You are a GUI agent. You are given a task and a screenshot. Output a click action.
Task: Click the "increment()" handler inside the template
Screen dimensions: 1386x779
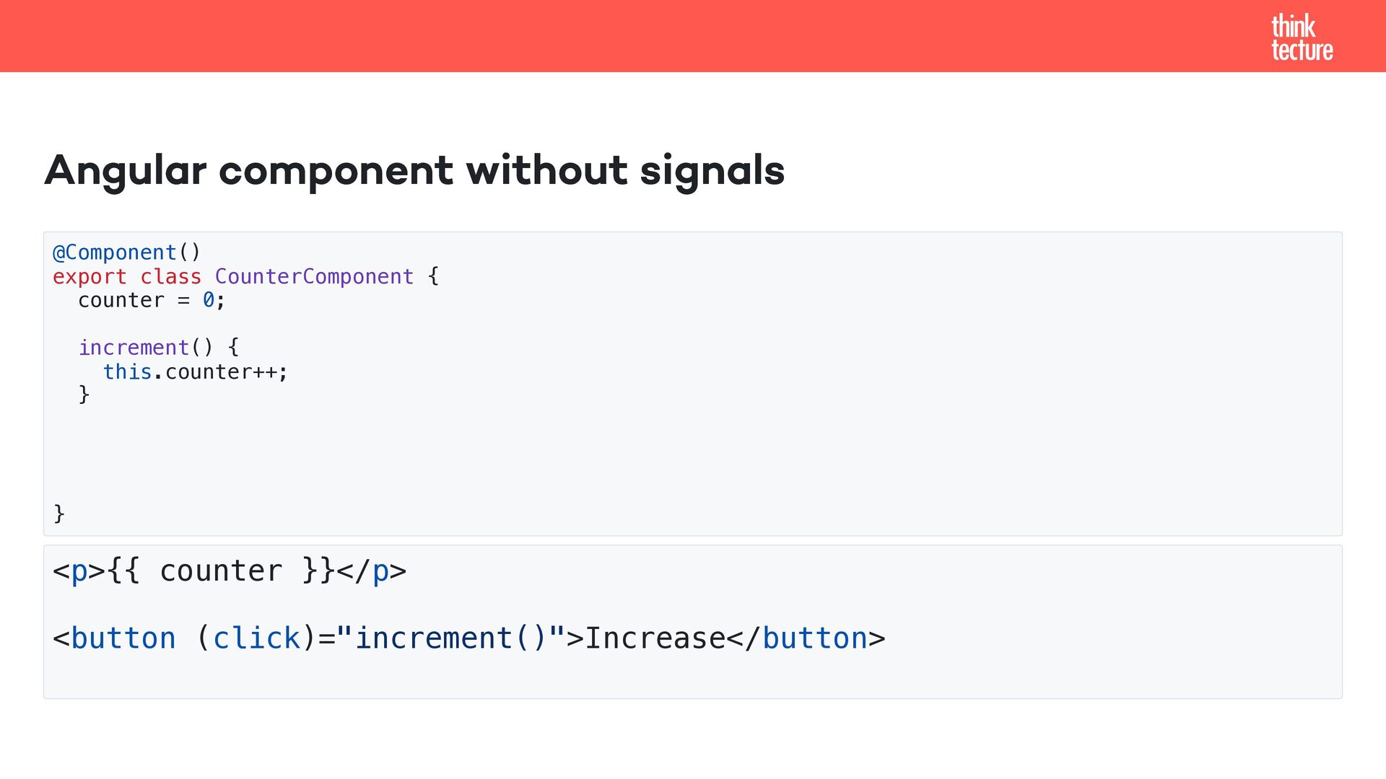(450, 638)
